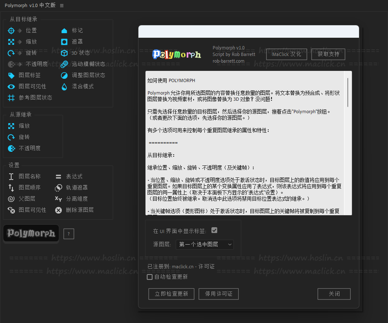Select the 遮罩 (Mask) icon
This screenshot has width=388, height=323.
pos(64,42)
